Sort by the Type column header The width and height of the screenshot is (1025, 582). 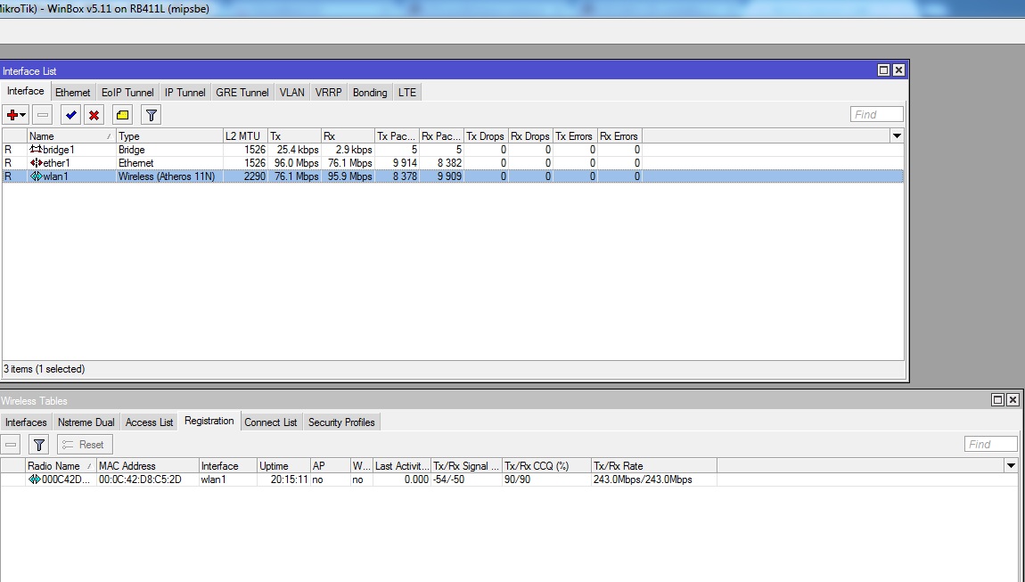(169, 136)
